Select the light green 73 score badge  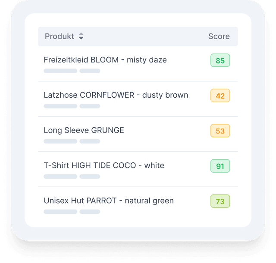(220, 201)
